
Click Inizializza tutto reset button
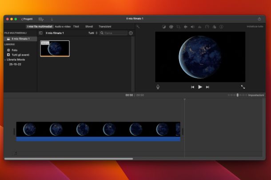click(x=255, y=27)
